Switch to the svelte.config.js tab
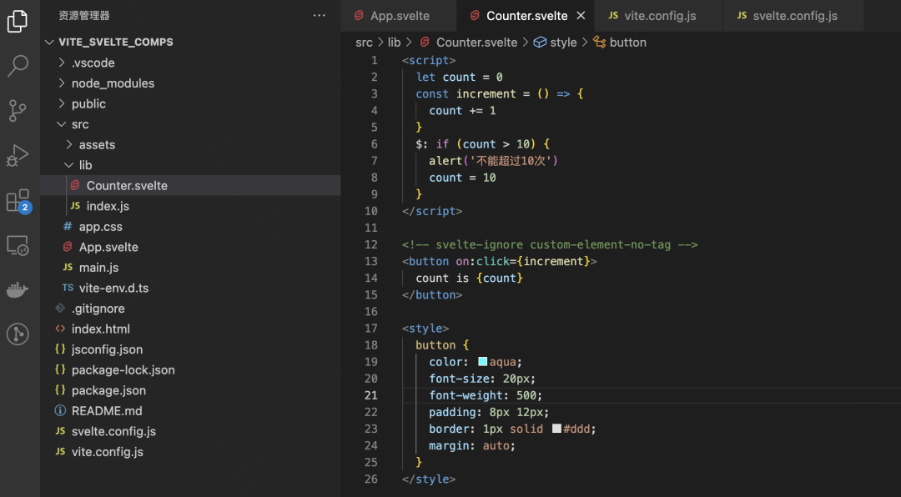The image size is (901, 497). (795, 16)
